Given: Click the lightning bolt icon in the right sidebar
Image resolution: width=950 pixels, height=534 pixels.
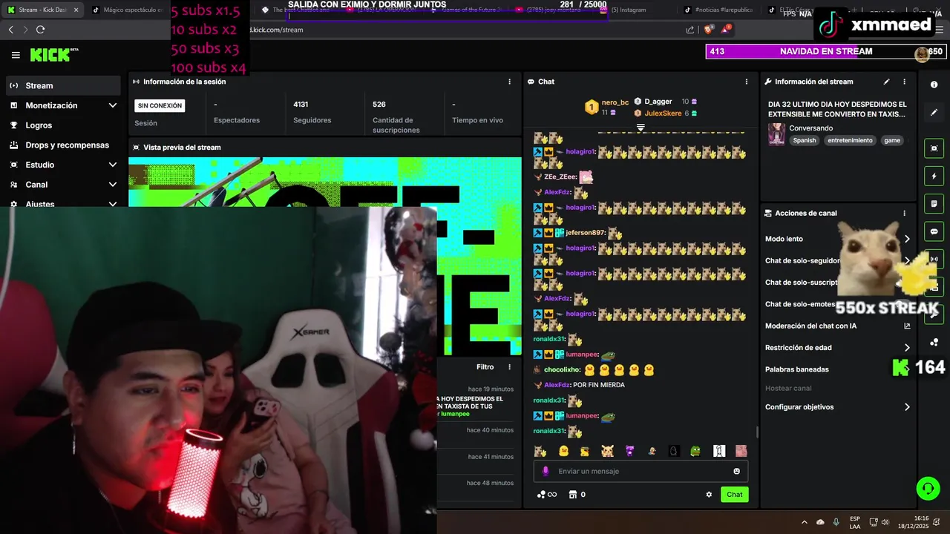Looking at the screenshot, I should click(x=934, y=177).
